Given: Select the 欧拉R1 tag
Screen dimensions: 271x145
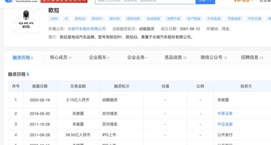Looking at the screenshot, I should click(97, 19).
